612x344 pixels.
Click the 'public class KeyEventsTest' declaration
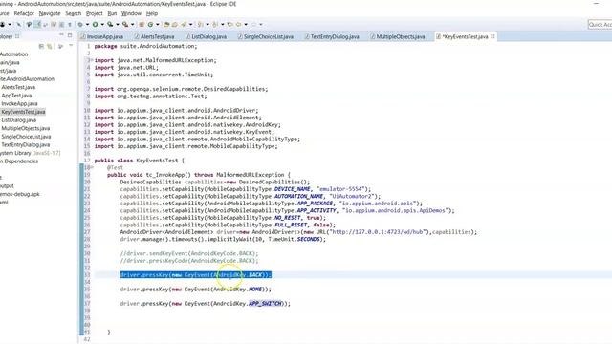(x=139, y=161)
